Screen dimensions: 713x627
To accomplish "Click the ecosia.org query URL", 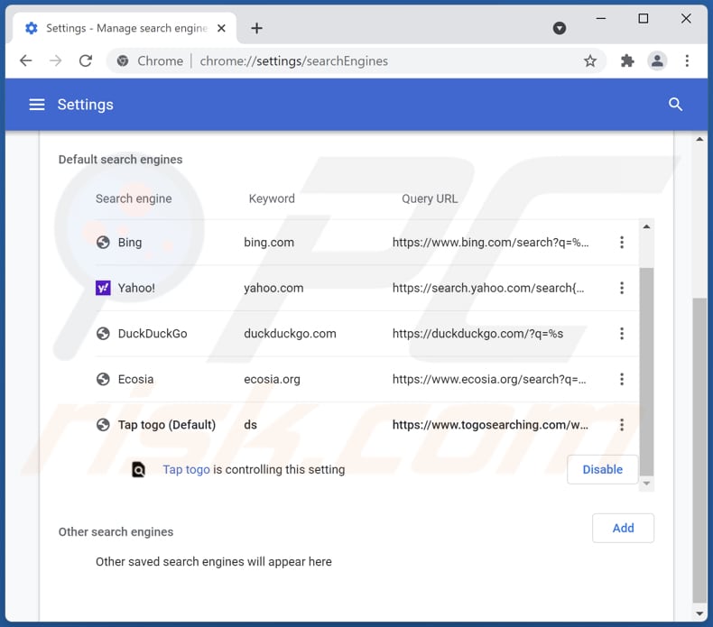I will click(489, 379).
